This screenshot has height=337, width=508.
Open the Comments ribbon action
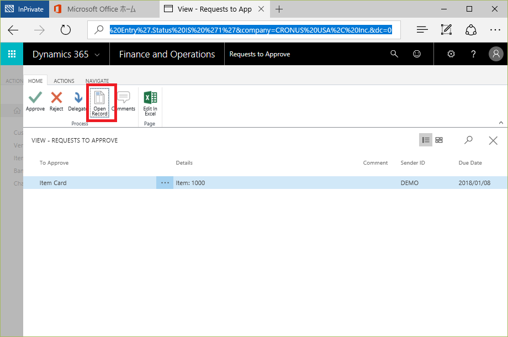(124, 102)
